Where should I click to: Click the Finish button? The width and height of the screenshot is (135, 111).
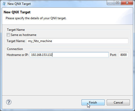[x=93, y=103]
